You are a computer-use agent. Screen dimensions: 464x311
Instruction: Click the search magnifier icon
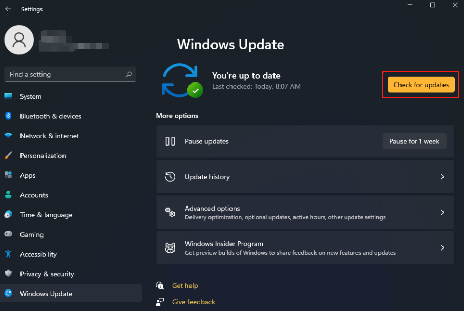coord(129,74)
